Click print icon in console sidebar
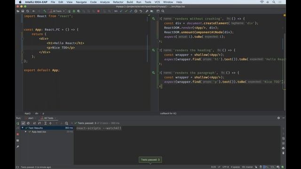Screen dimensions: 301x169 click(283, 148)
